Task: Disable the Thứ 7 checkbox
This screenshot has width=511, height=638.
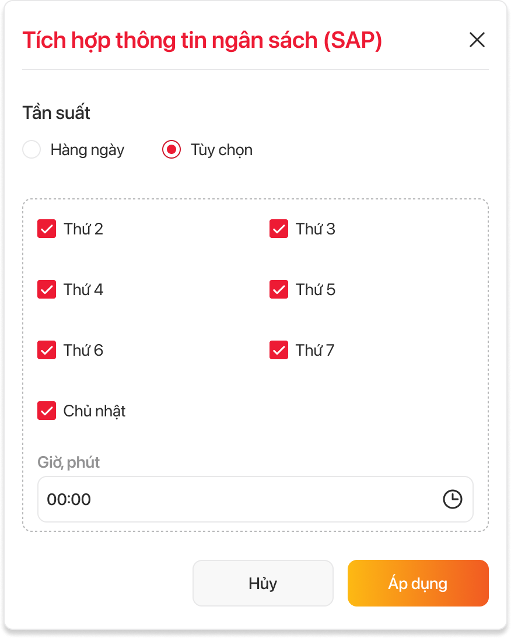Action: pos(279,350)
